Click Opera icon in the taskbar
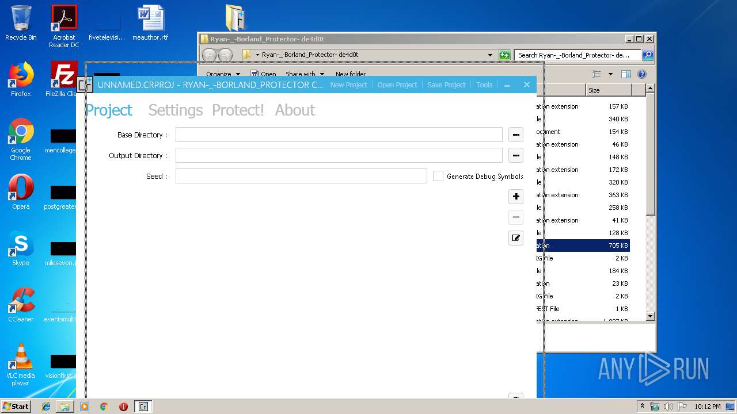The image size is (737, 414). click(x=123, y=407)
